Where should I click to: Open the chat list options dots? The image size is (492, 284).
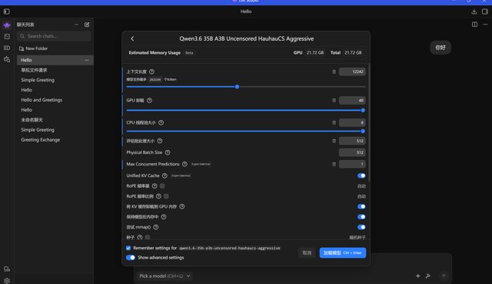pyautogui.click(x=76, y=25)
